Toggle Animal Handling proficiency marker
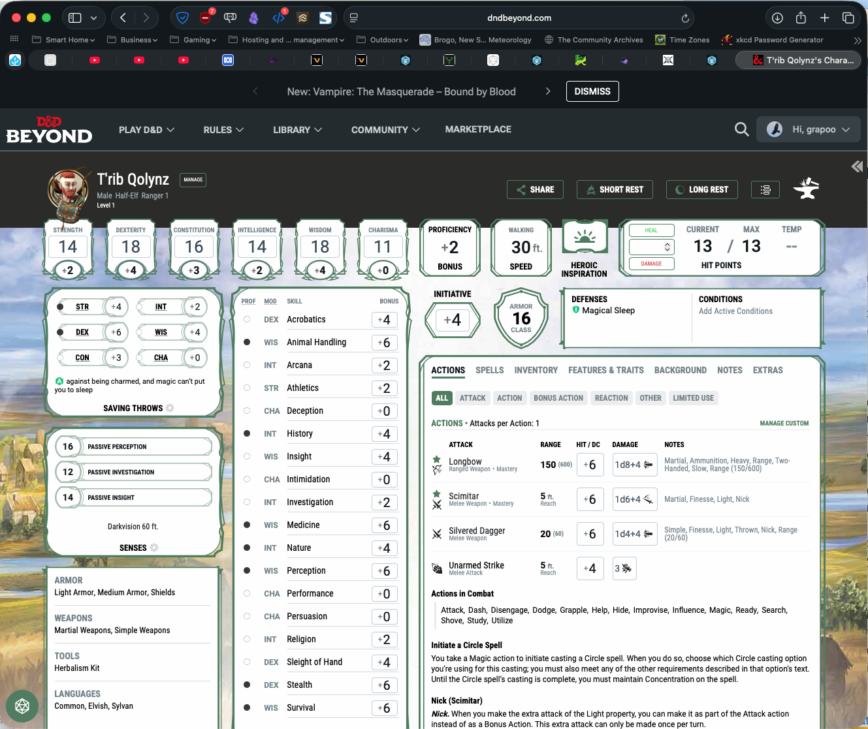868x729 pixels. [x=247, y=342]
